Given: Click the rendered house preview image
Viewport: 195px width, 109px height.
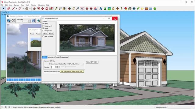Looking at the screenshot, I should point(87,38).
